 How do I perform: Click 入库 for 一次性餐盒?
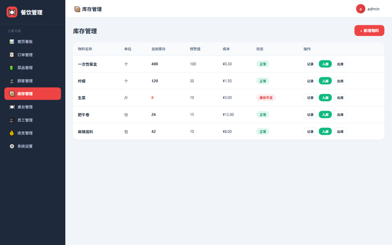click(325, 64)
